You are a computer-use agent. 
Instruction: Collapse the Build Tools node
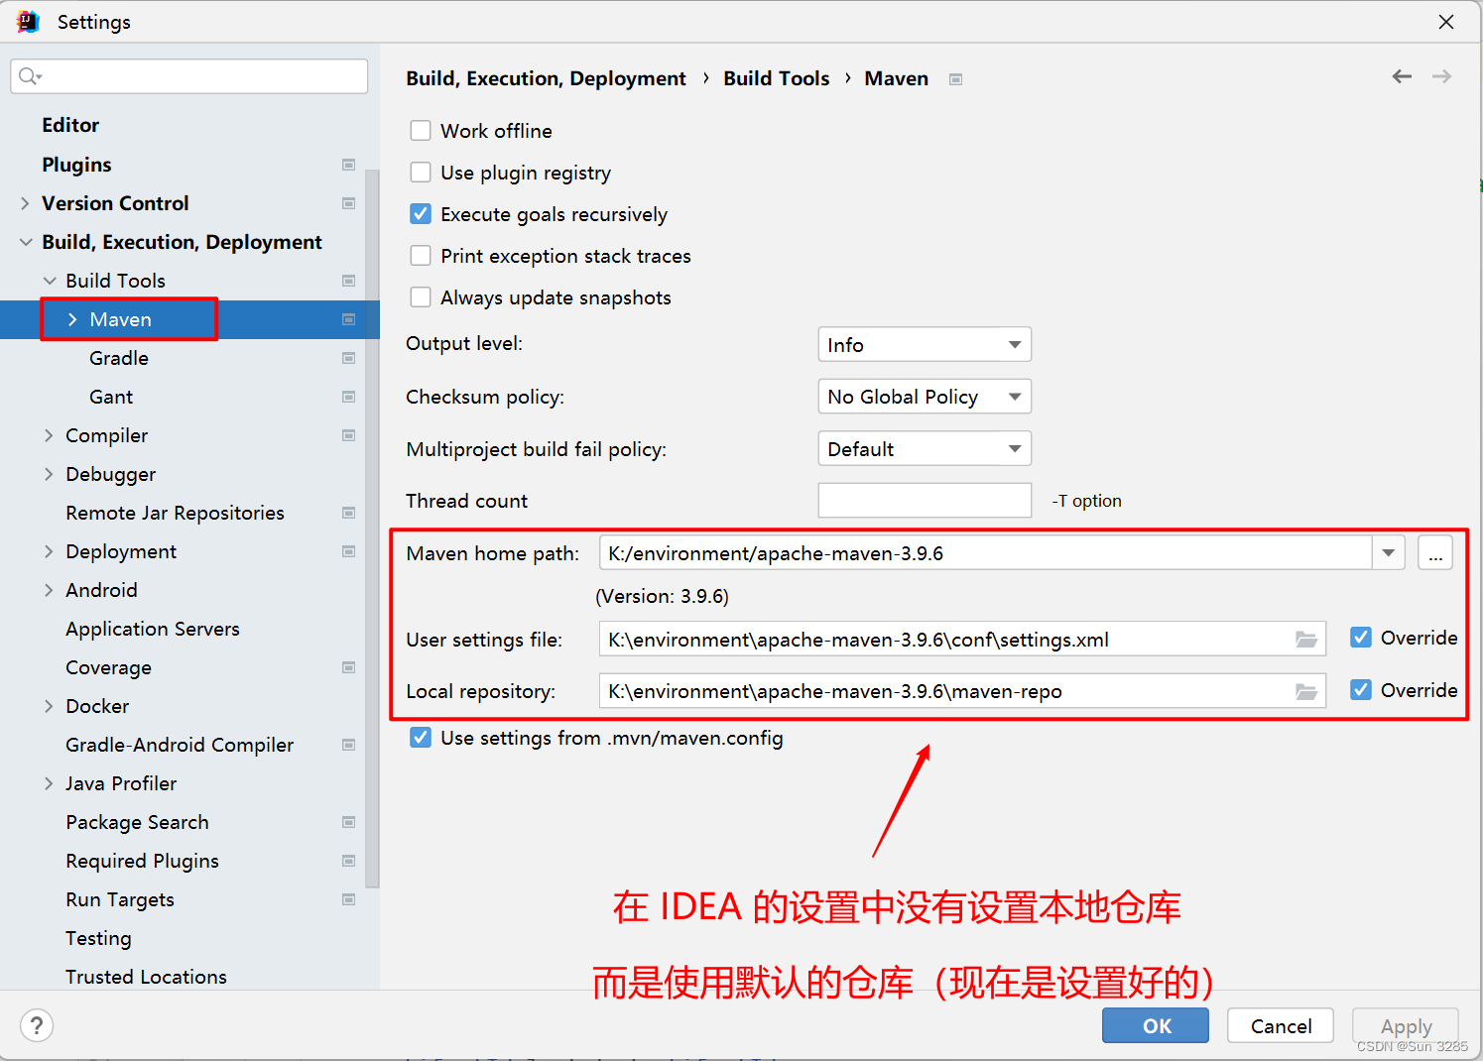pos(49,281)
